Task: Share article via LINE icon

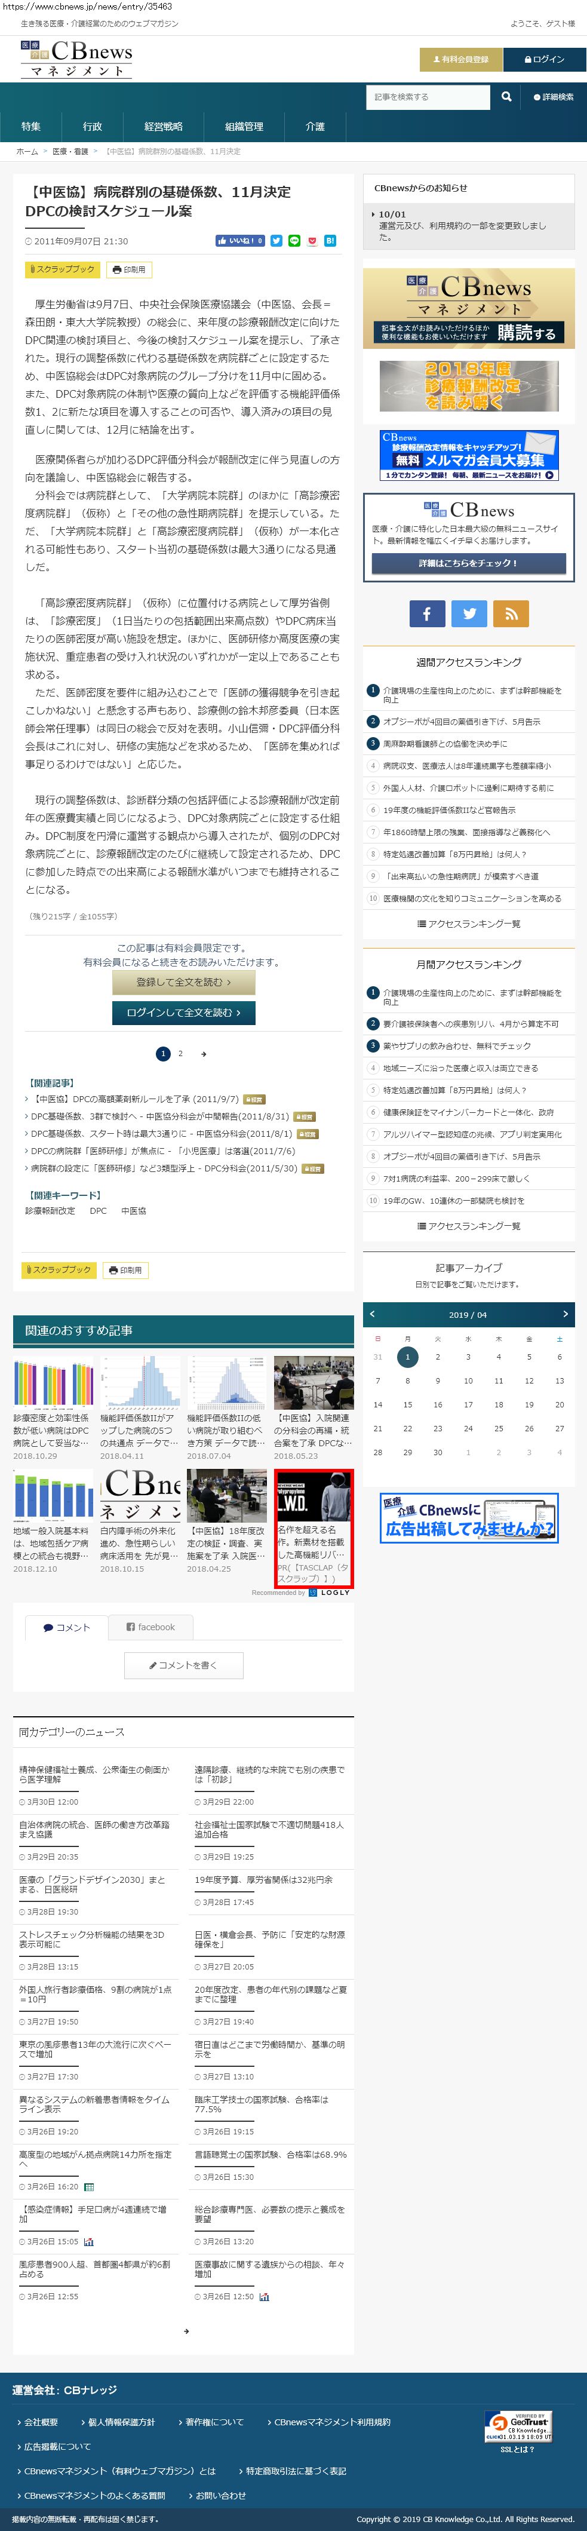Action: tap(294, 241)
